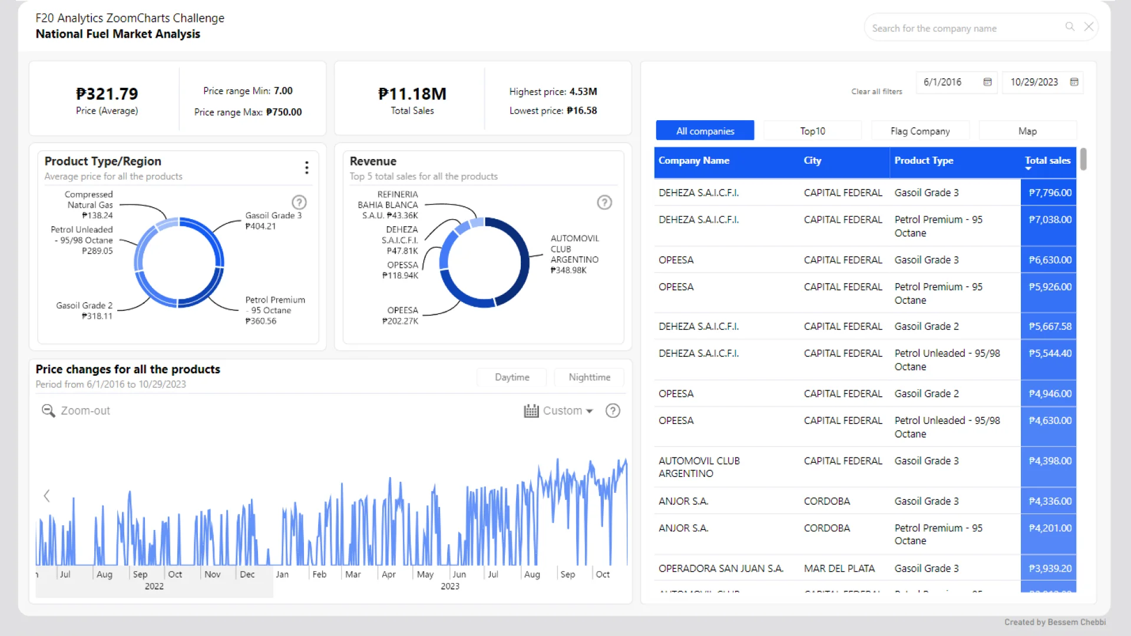Switch to All companies tab
Image resolution: width=1131 pixels, height=636 pixels.
tap(705, 131)
